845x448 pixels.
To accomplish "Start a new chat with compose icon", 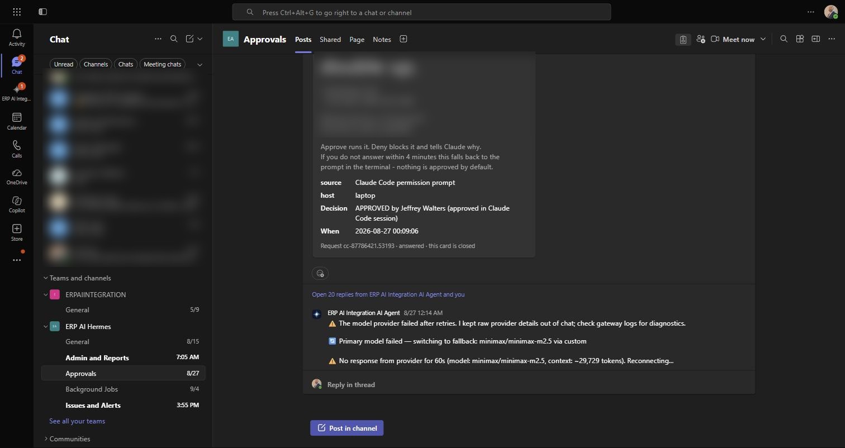I will (189, 39).
